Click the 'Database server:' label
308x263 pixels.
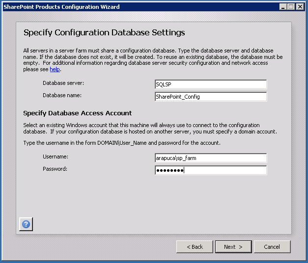[x=63, y=83]
